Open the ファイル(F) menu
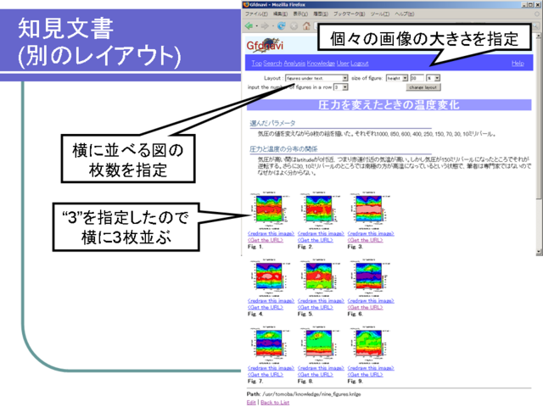This screenshot has height=407, width=543. (x=256, y=14)
